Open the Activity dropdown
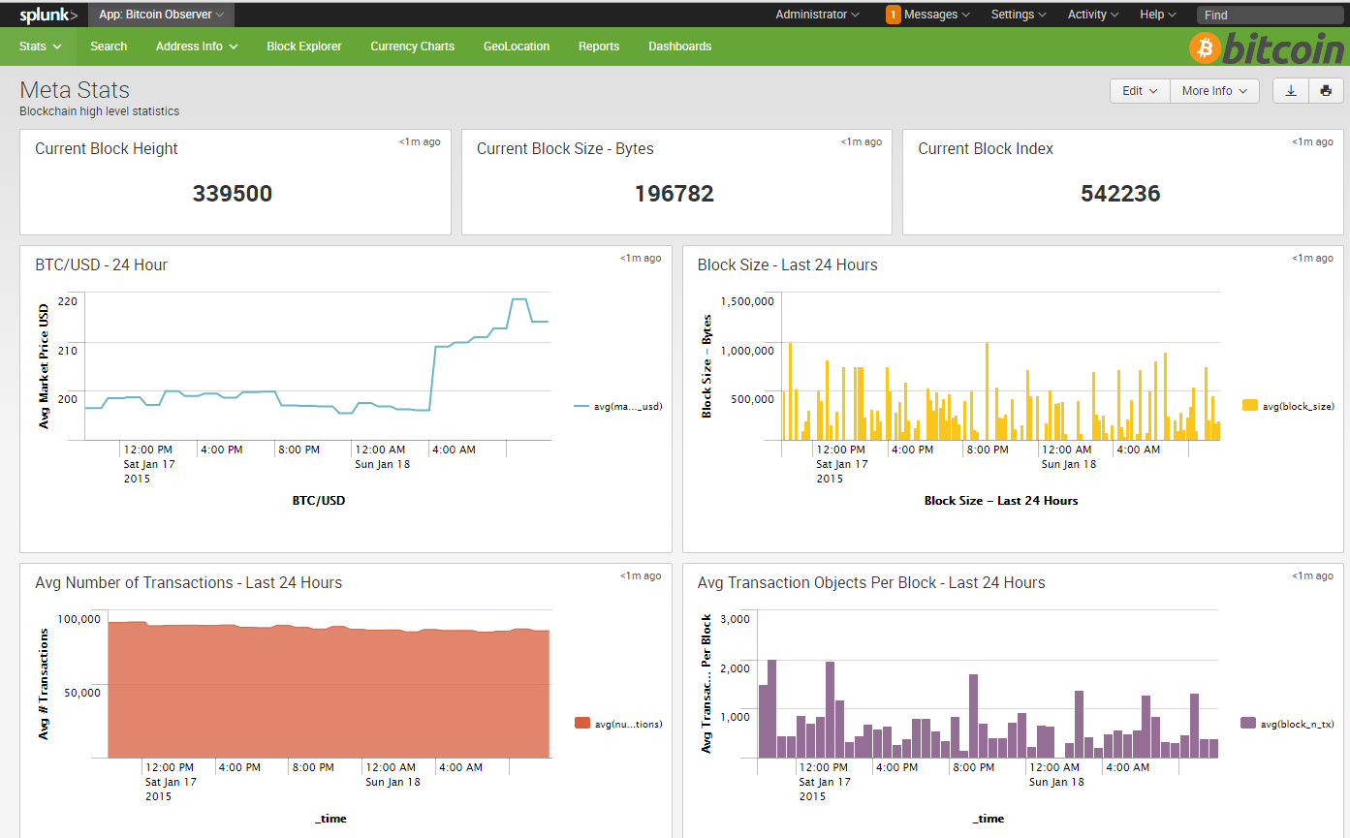The image size is (1350, 838). coord(1093,15)
